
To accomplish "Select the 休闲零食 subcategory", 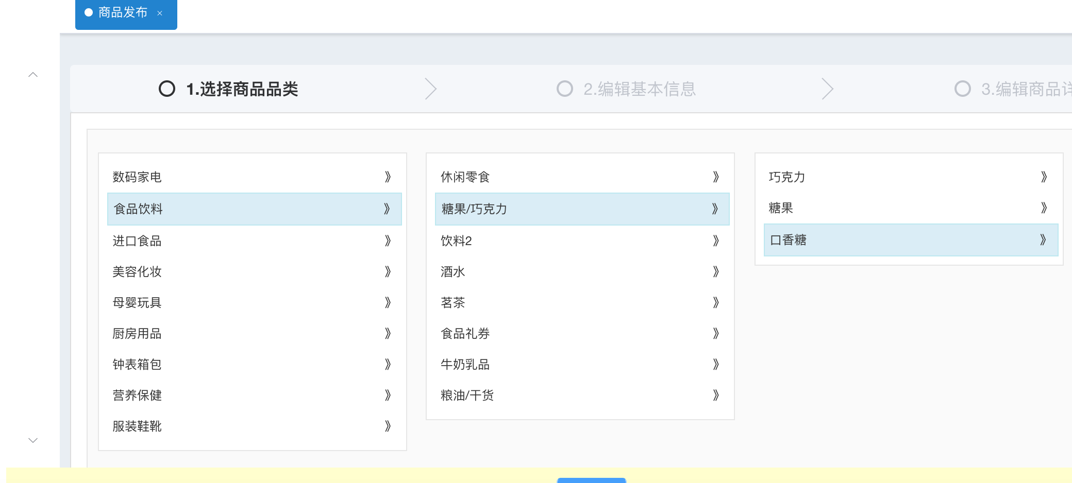I will (x=582, y=177).
